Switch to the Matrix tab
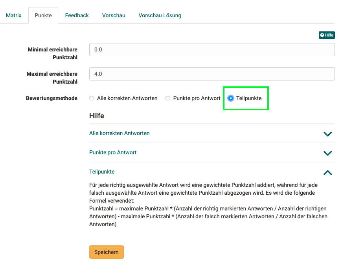Screen dimensions: 342x265 (x=14, y=15)
